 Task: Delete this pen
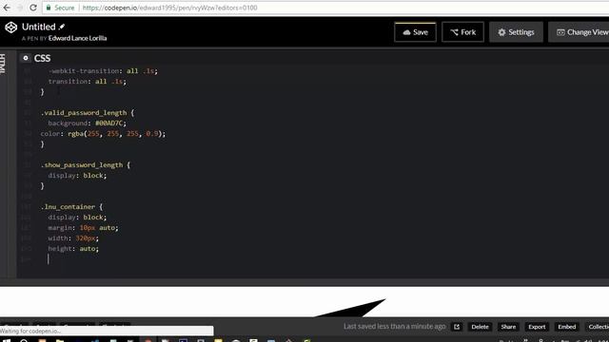point(480,327)
